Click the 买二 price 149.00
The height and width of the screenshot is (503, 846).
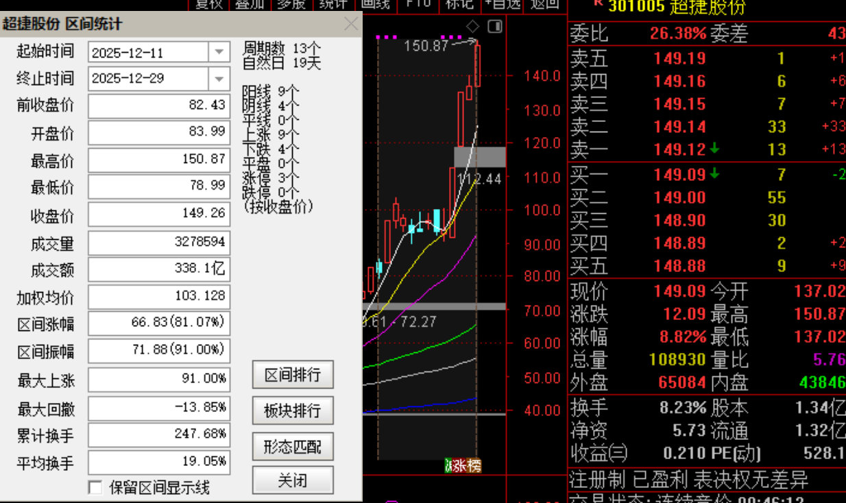coord(679,197)
